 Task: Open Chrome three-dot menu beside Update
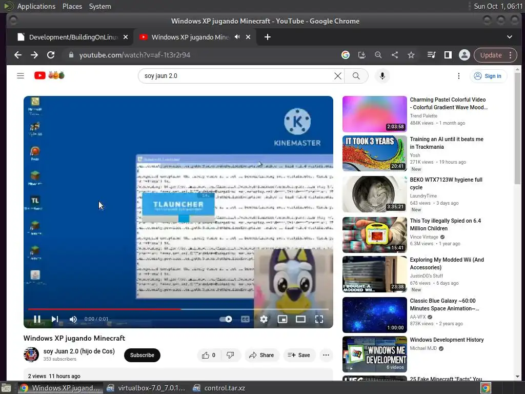coord(510,55)
